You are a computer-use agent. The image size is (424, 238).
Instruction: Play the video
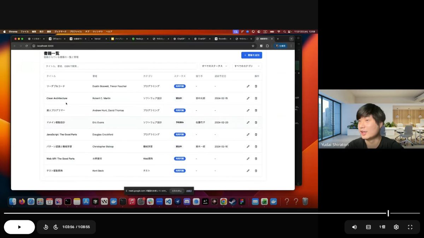click(x=19, y=227)
